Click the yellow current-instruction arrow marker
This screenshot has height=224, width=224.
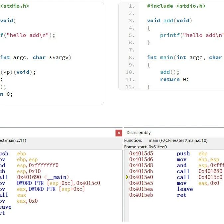(127, 177)
